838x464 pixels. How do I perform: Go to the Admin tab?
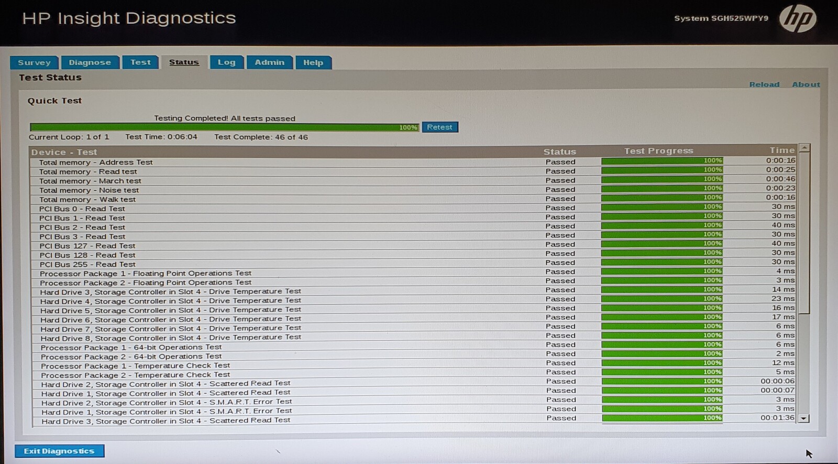[270, 62]
